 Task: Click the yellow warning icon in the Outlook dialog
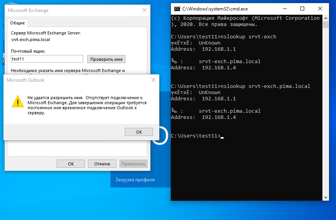pyautogui.click(x=18, y=101)
